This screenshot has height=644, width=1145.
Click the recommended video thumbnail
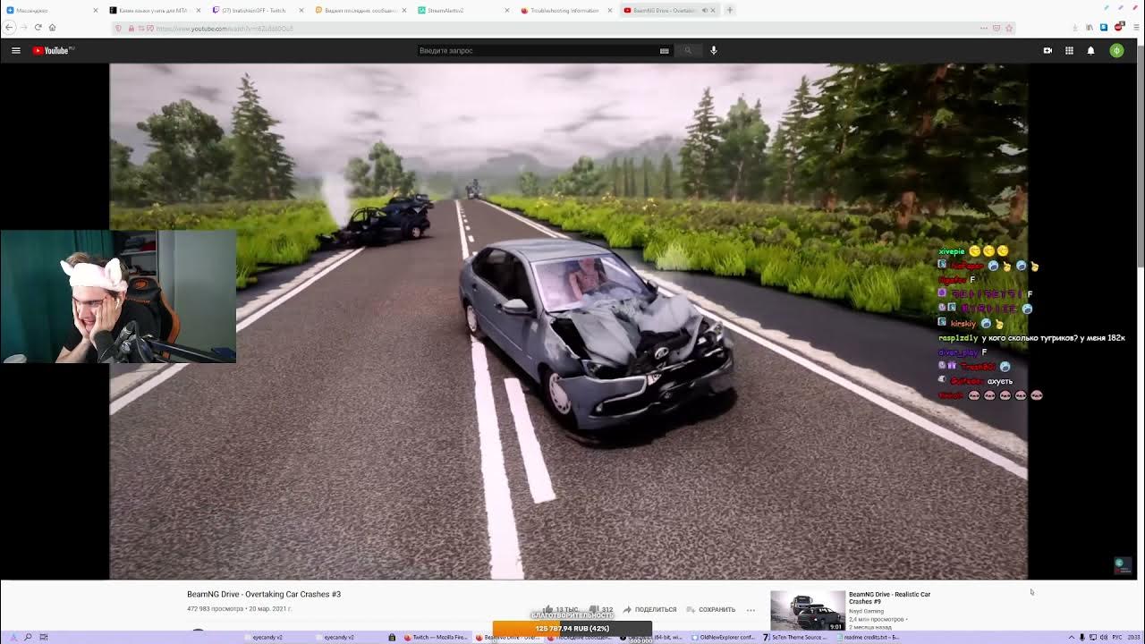click(x=808, y=611)
